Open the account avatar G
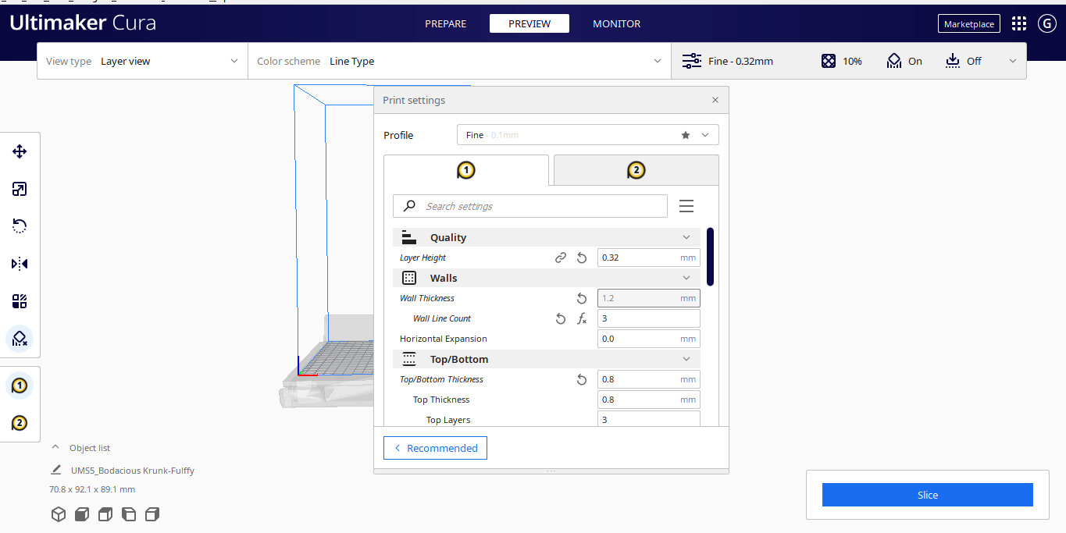 pyautogui.click(x=1046, y=23)
